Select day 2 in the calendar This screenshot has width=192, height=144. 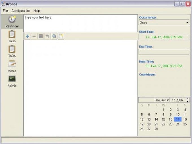click(171, 110)
